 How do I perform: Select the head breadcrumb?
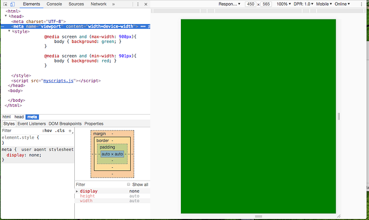(x=19, y=117)
